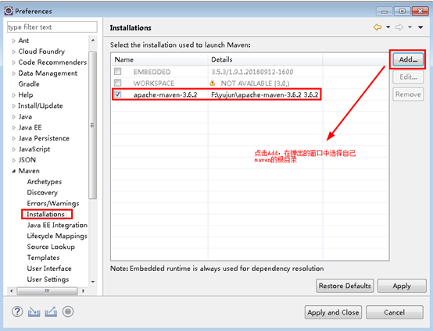The image size is (433, 331).
Task: Click the warning icon next to NOT AVAILABLE
Action: click(x=213, y=83)
